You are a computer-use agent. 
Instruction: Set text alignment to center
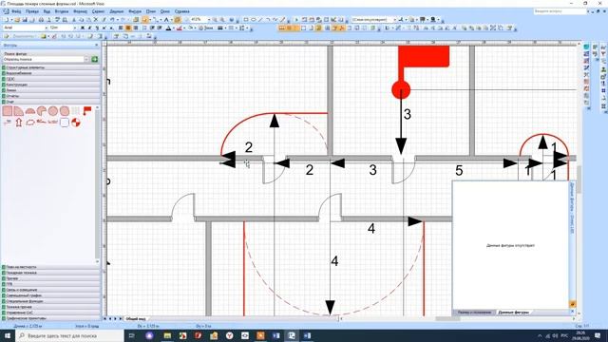[x=128, y=28]
